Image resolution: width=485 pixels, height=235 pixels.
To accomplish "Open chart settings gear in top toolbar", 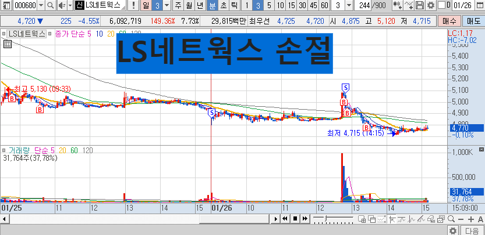I will 430,5.
